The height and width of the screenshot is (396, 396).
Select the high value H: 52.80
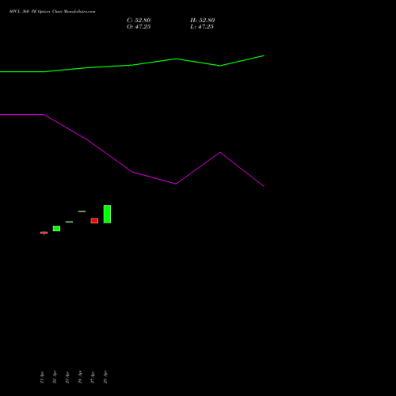tap(202, 21)
